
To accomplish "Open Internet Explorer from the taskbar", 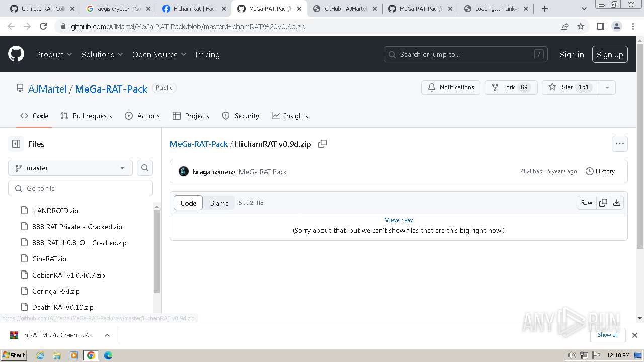I will 40,355.
